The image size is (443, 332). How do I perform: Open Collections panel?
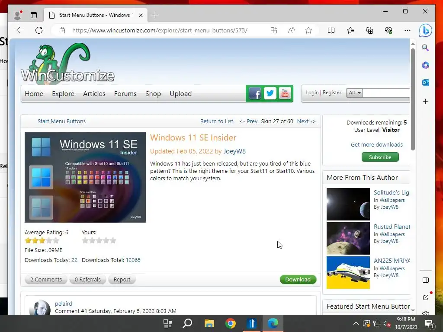tap(369, 30)
